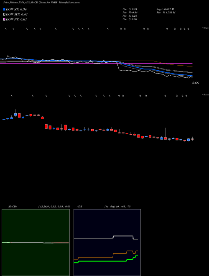This screenshot has height=276, width=209.
Task: Select the 'Pre O: 0.31' value
Action: coord(130,9)
